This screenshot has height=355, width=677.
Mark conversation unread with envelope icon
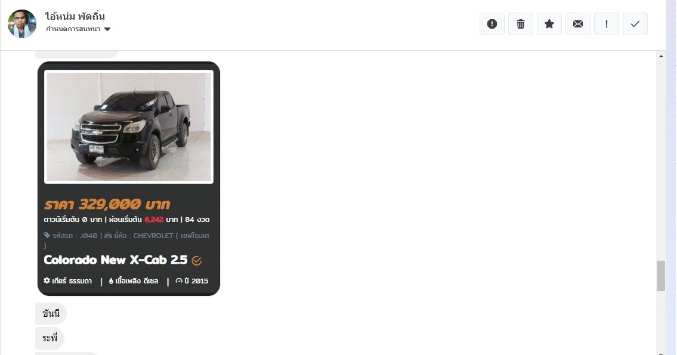[578, 24]
